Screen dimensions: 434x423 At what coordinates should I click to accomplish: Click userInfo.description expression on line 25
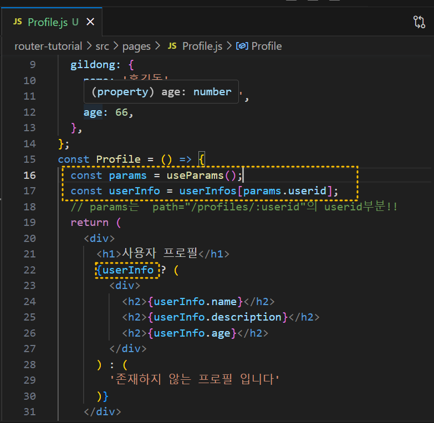(x=218, y=317)
